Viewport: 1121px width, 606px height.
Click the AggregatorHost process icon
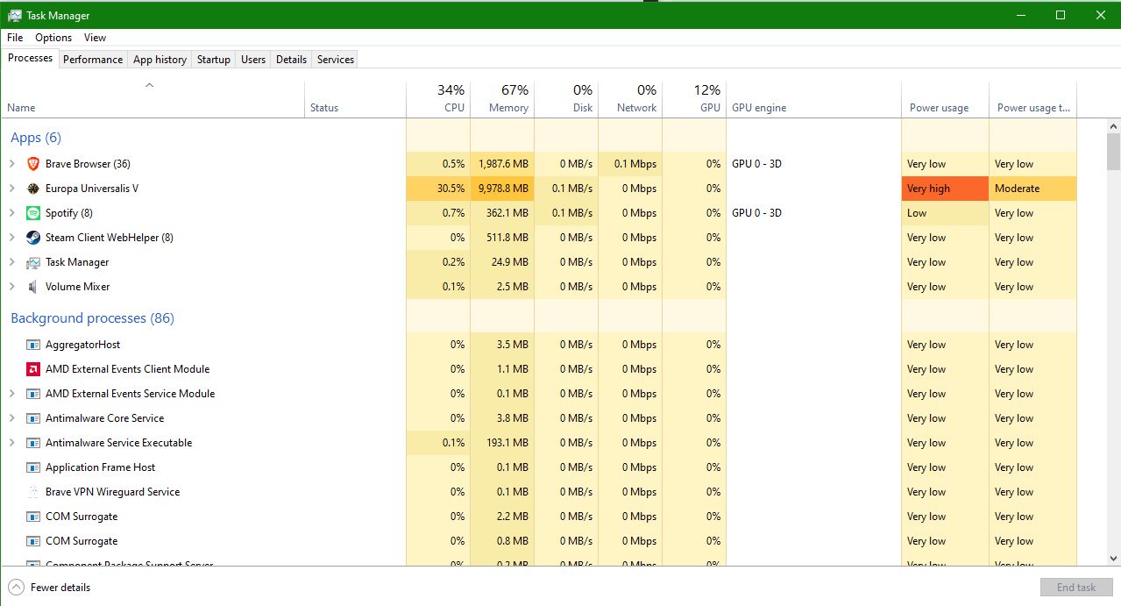click(x=33, y=345)
